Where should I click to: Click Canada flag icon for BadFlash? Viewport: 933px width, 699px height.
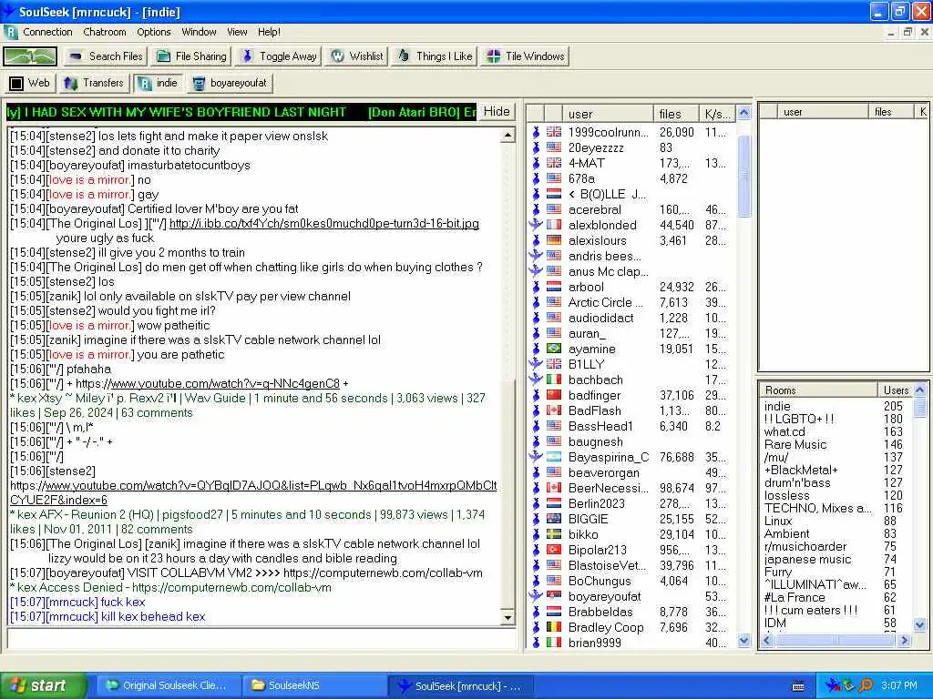(554, 410)
